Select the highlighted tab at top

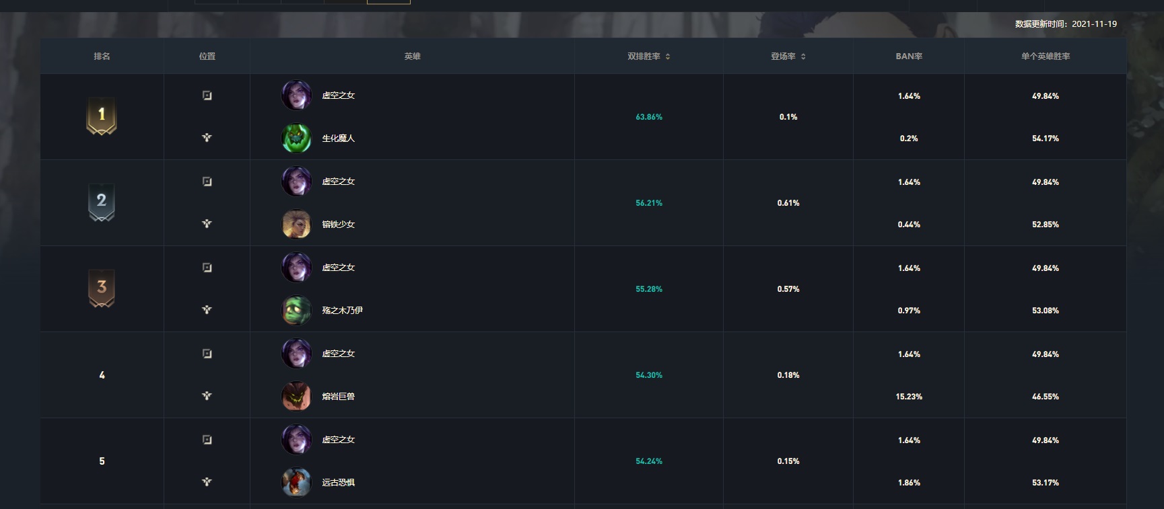click(388, 2)
